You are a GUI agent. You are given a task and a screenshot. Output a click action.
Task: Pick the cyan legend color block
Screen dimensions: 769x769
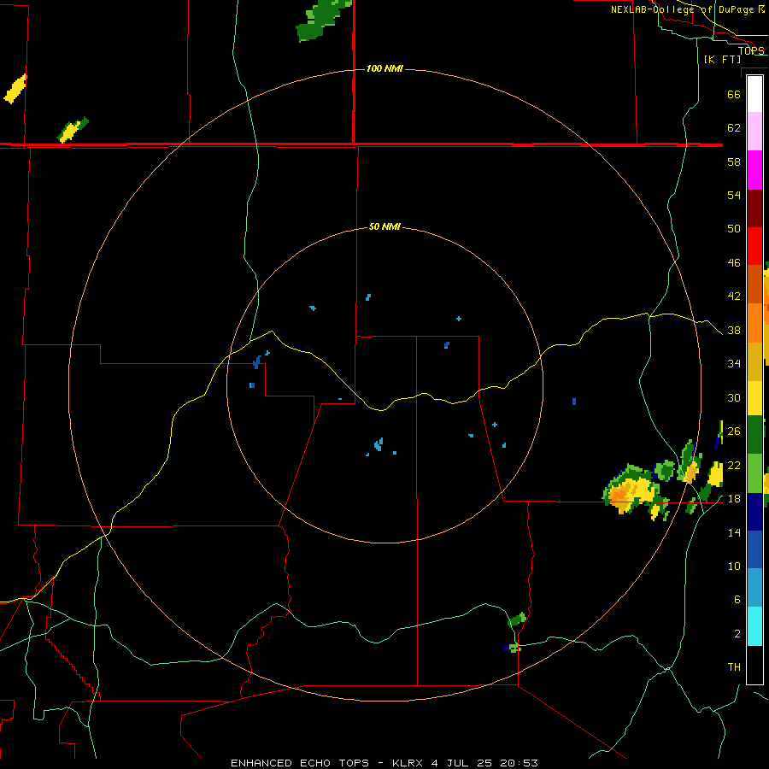pyautogui.click(x=754, y=625)
